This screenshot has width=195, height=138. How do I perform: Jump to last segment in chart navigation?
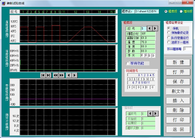(x=49, y=75)
